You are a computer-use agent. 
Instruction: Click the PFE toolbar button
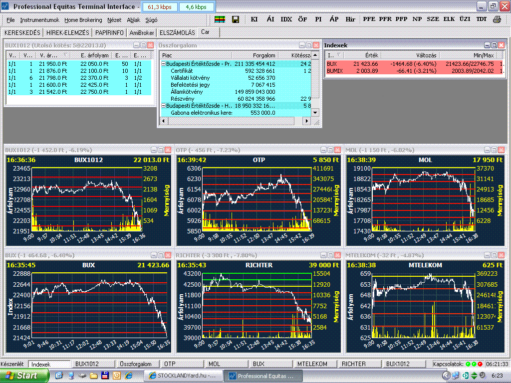pyautogui.click(x=369, y=19)
